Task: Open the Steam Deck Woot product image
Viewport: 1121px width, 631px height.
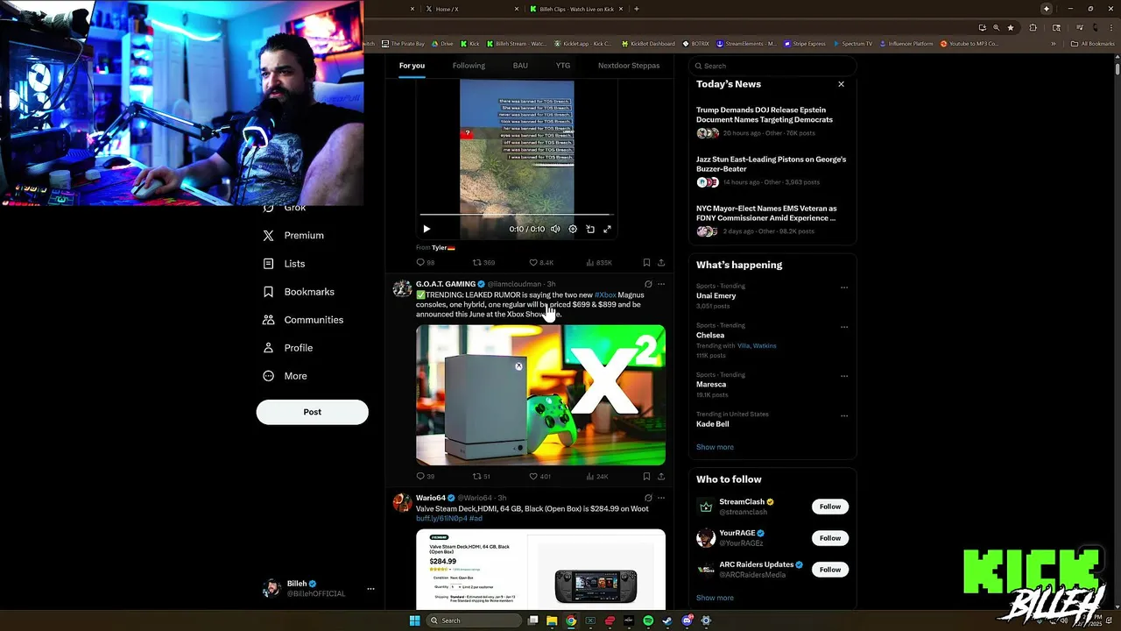Action: (x=540, y=570)
